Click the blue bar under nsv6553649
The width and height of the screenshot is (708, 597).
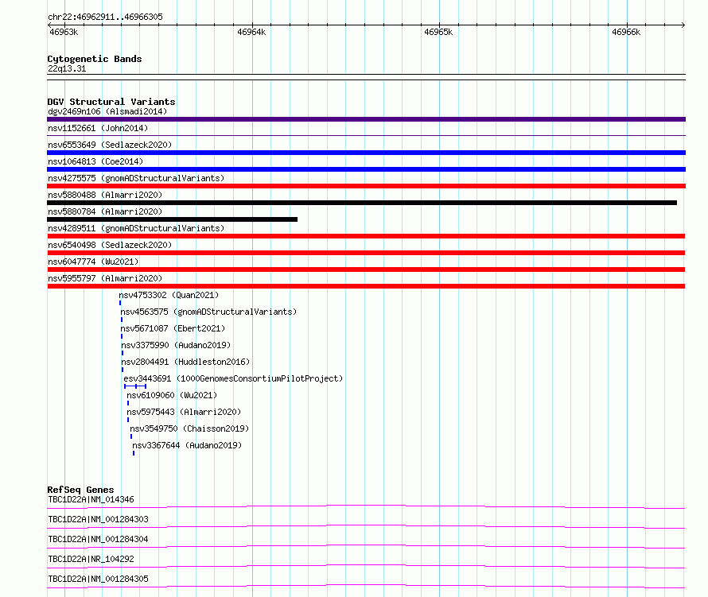coord(366,153)
